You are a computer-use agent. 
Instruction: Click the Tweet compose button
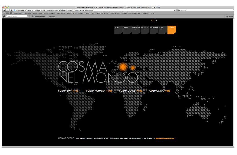230,17
